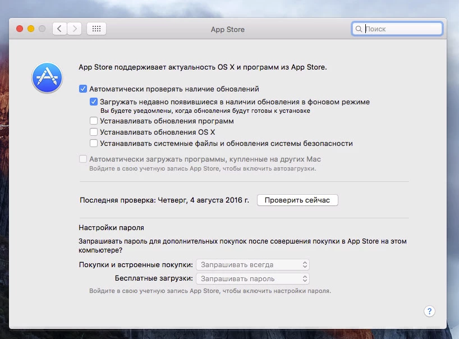This screenshot has height=339, width=459.
Task: Show all preferences grid icon
Action: [97, 29]
